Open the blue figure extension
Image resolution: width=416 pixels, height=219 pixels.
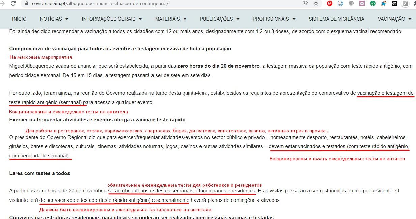(x=384, y=4)
